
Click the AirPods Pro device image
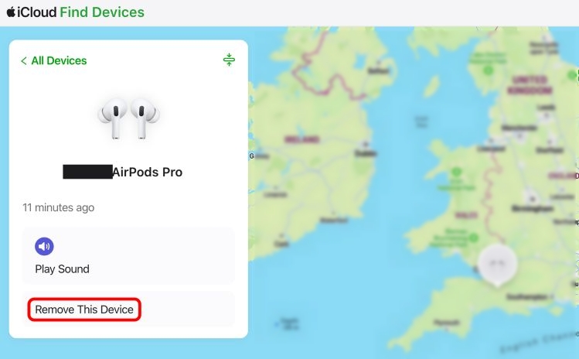(x=129, y=118)
